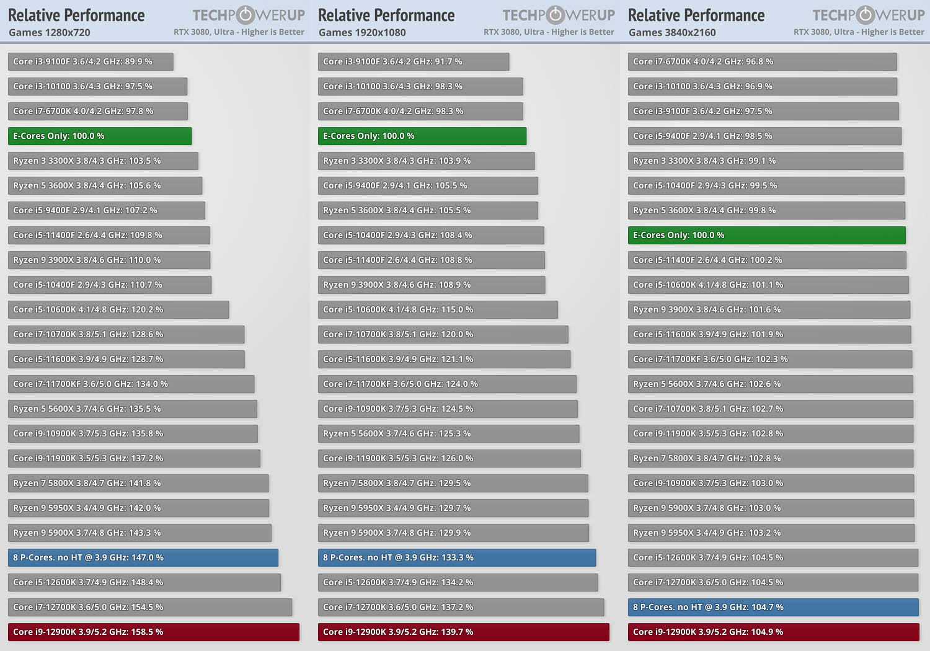This screenshot has height=651, width=930.
Task: Click Core i7-12700K 104.5 % bar
Action: (773, 582)
